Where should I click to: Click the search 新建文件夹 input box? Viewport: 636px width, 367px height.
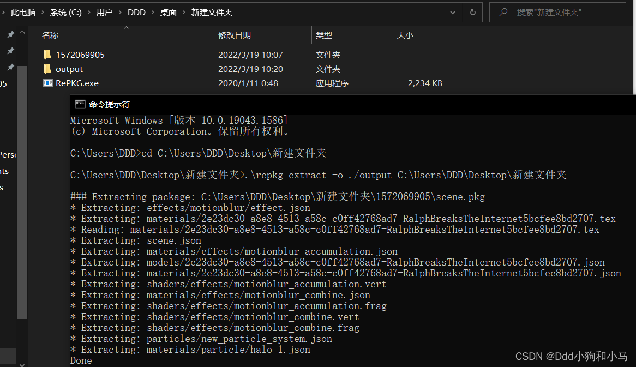[x=557, y=13]
